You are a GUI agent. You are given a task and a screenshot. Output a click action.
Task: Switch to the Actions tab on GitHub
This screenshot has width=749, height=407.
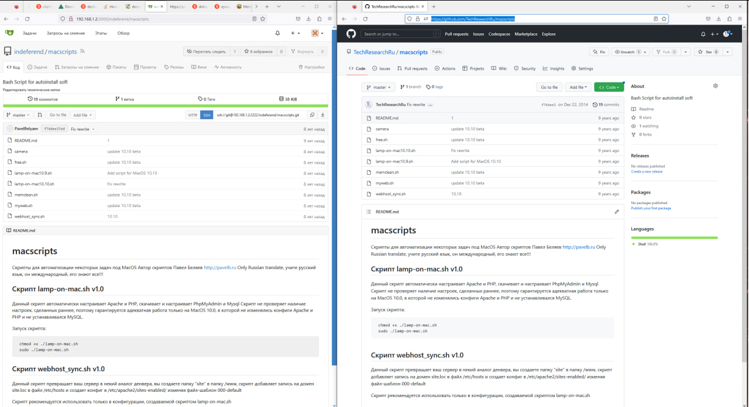(x=445, y=68)
